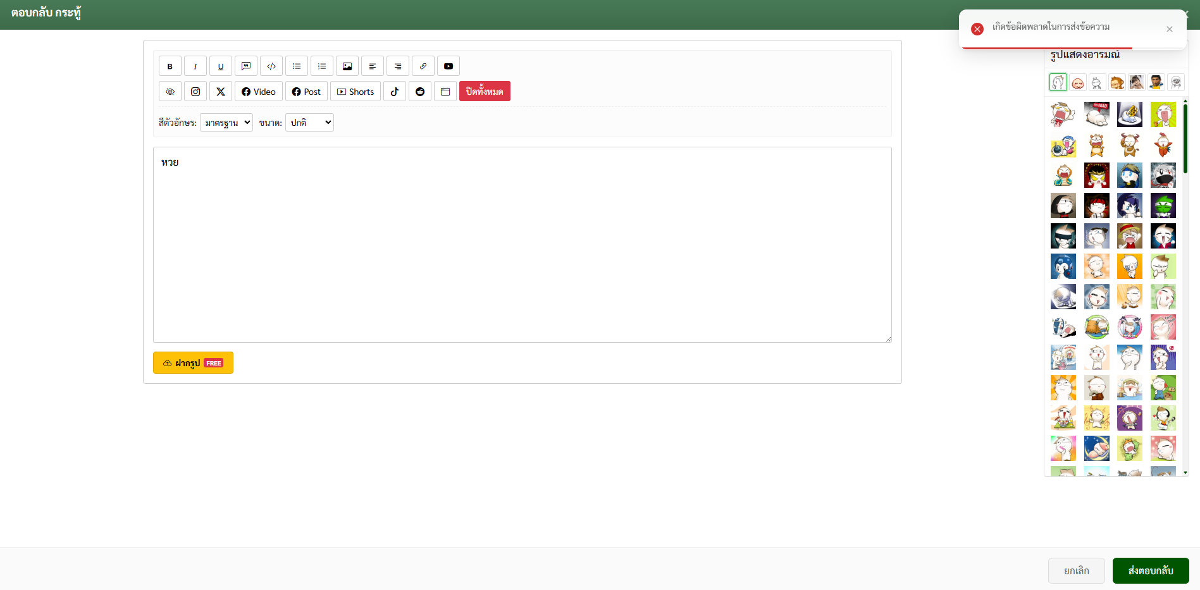Insert an image into the reply

point(347,66)
